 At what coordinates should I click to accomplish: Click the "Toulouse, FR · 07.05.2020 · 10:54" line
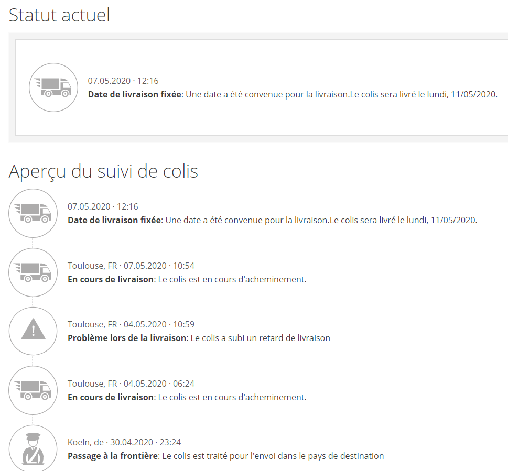(131, 266)
